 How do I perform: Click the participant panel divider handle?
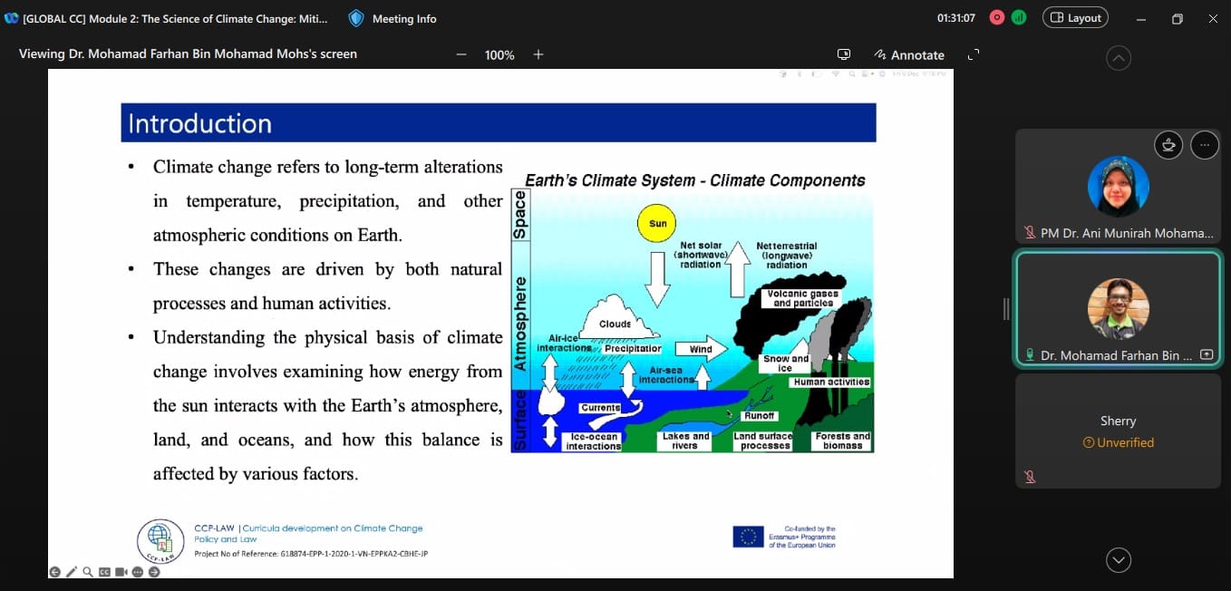click(1005, 309)
